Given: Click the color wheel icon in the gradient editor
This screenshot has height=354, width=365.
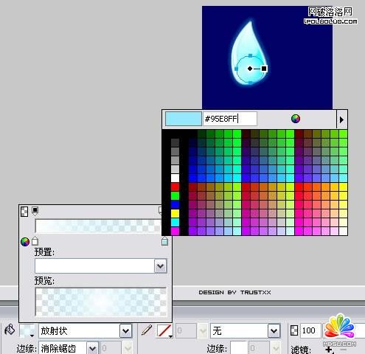Looking at the screenshot, I should pos(25,242).
